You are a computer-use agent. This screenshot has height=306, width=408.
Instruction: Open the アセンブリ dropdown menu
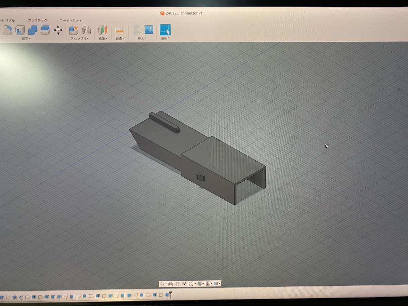[x=80, y=39]
